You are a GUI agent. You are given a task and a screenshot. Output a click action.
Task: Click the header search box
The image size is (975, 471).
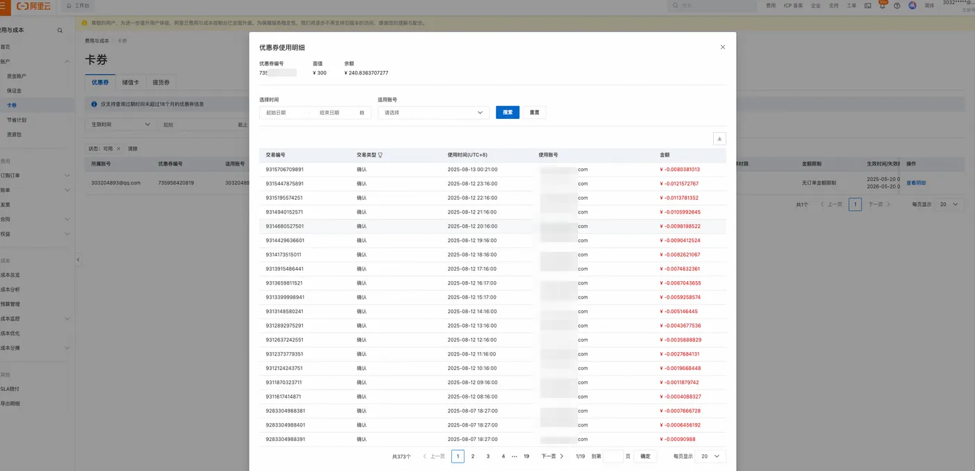coord(712,5)
